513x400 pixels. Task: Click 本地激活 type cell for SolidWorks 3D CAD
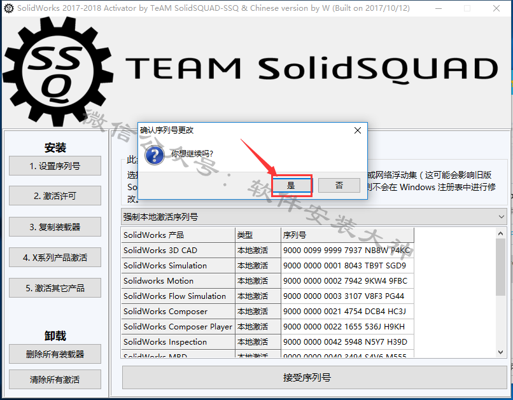(x=258, y=251)
